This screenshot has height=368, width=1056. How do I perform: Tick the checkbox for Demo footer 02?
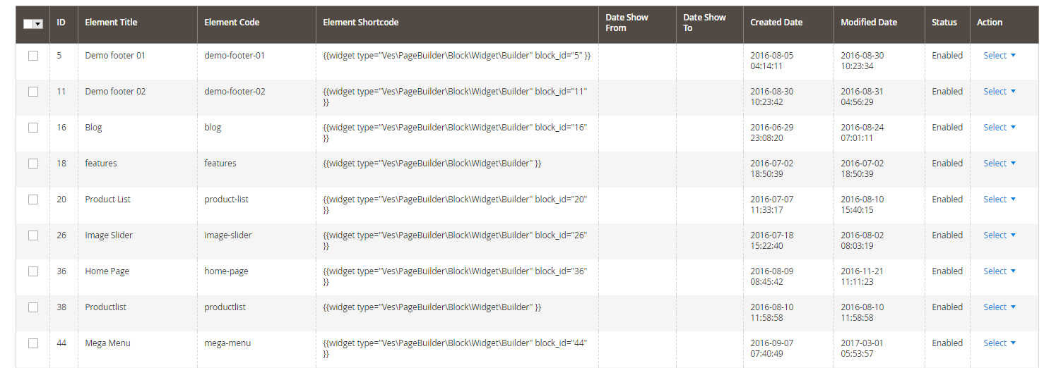pyautogui.click(x=33, y=92)
